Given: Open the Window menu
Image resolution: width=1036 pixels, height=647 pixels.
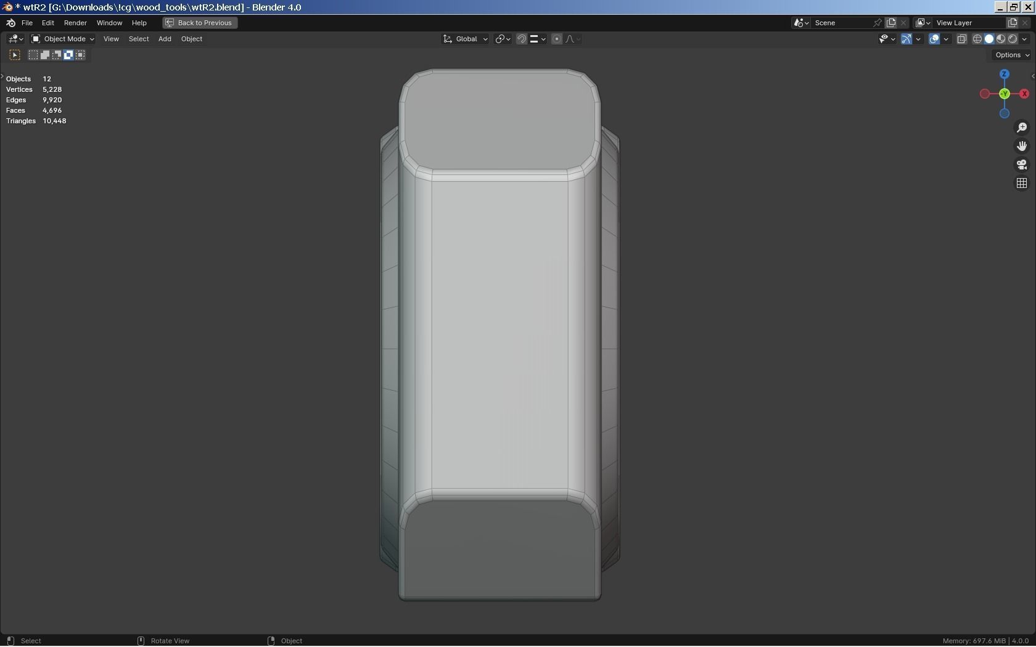Looking at the screenshot, I should click(x=109, y=23).
